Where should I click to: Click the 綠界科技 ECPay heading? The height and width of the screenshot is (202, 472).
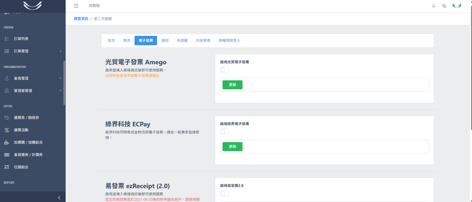tap(128, 124)
